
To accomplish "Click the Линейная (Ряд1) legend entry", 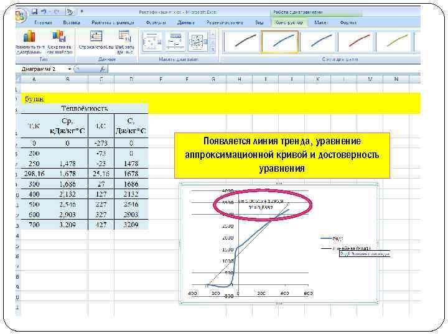I will pos(346,248).
